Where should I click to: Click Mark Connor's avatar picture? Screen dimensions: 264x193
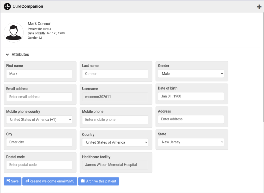(x=14, y=33)
